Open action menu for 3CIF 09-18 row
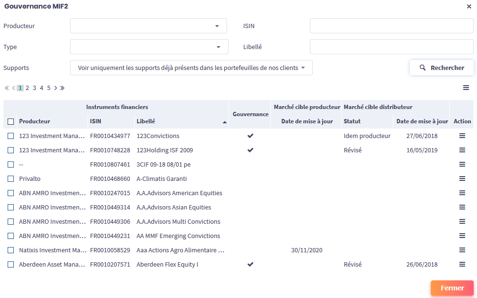This screenshot has width=477, height=298. tap(462, 165)
